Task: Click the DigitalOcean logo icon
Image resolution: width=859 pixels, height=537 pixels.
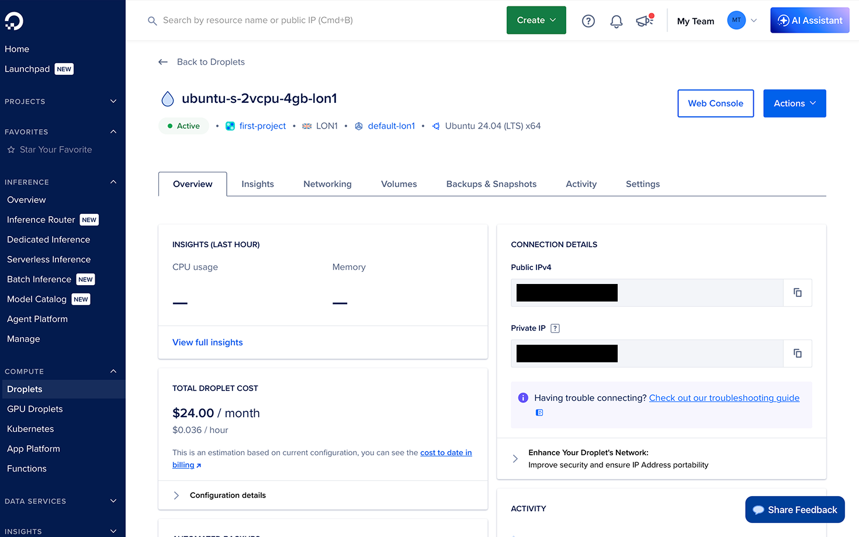Action: [x=14, y=21]
